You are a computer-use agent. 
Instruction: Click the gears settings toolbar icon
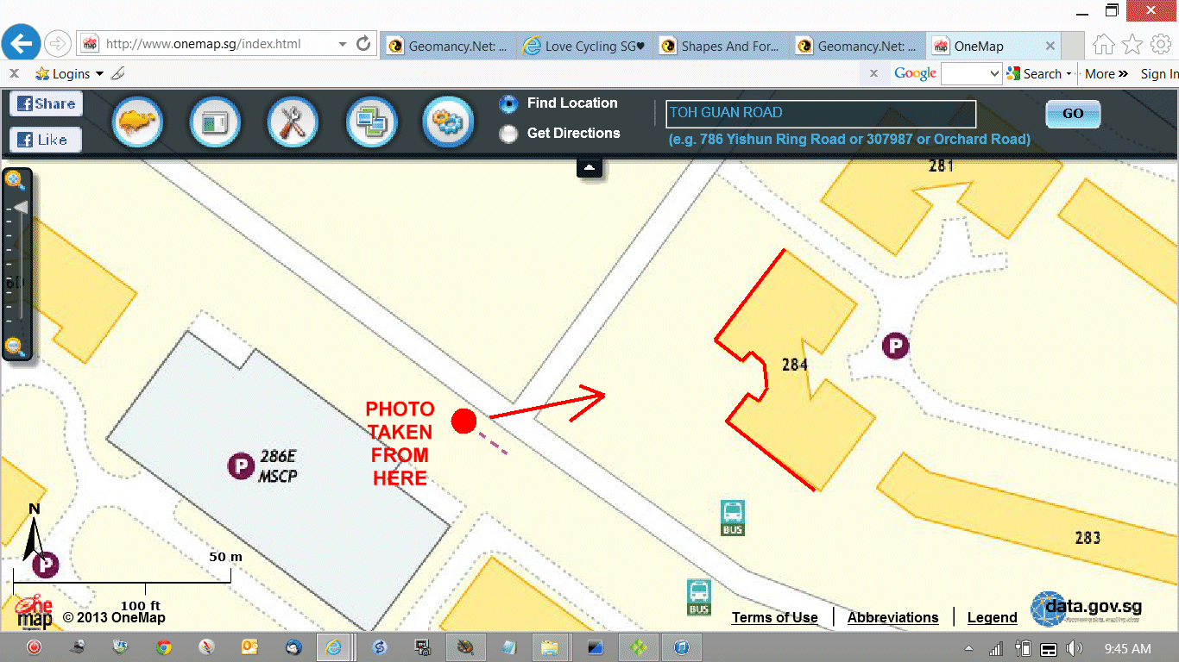(x=448, y=121)
